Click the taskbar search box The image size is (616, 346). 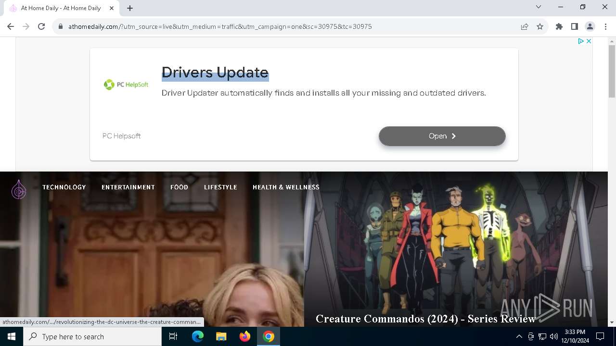(x=92, y=336)
